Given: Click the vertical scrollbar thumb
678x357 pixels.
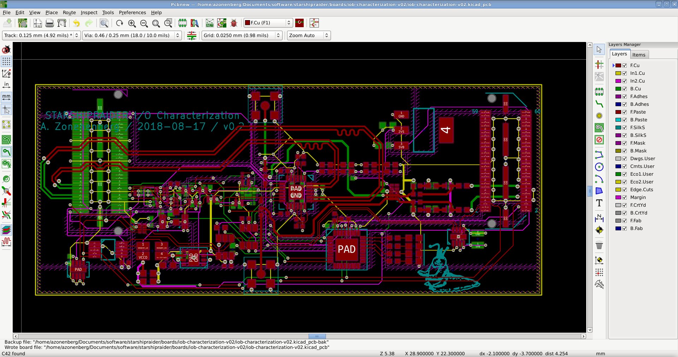Looking at the screenshot, I should click(x=590, y=191).
